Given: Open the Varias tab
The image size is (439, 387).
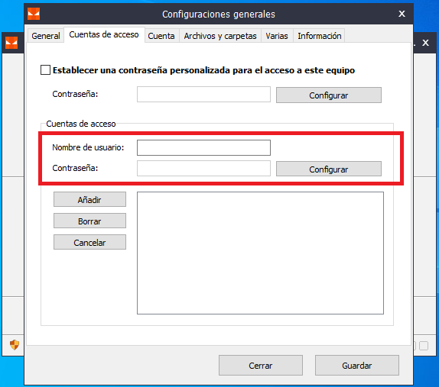Looking at the screenshot, I should [x=277, y=36].
